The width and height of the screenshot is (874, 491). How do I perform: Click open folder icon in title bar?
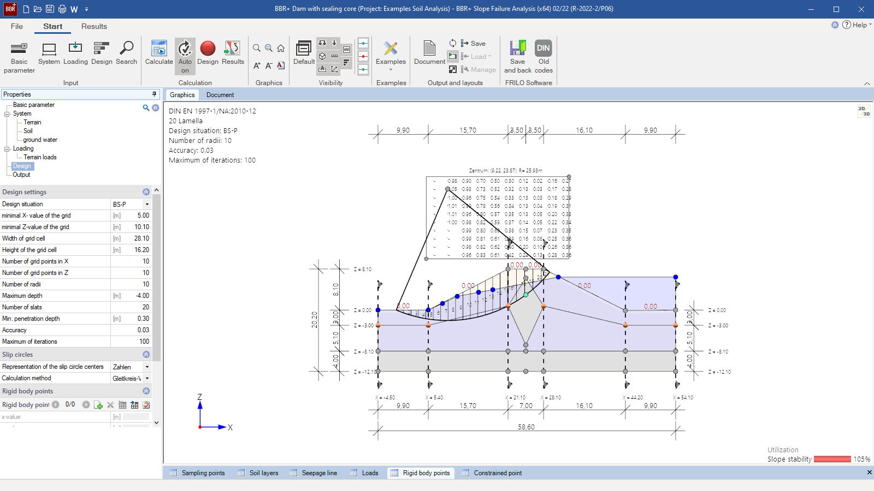pyautogui.click(x=38, y=9)
